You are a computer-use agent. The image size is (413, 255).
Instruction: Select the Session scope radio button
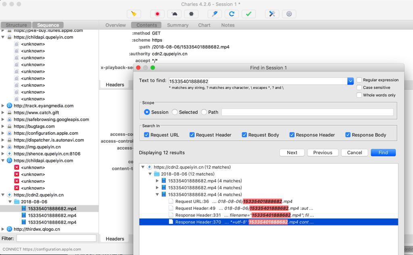(x=147, y=112)
